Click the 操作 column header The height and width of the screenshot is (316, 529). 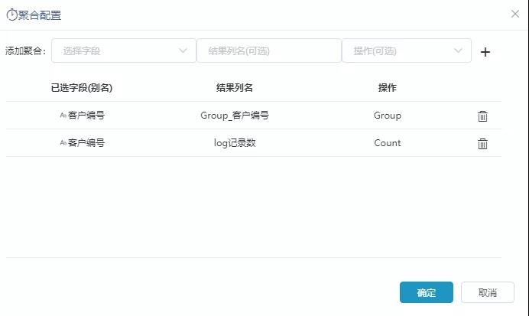coord(388,88)
